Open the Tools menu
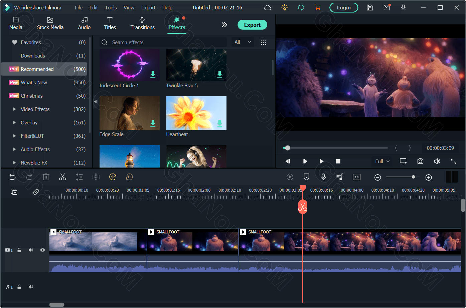 (111, 7)
